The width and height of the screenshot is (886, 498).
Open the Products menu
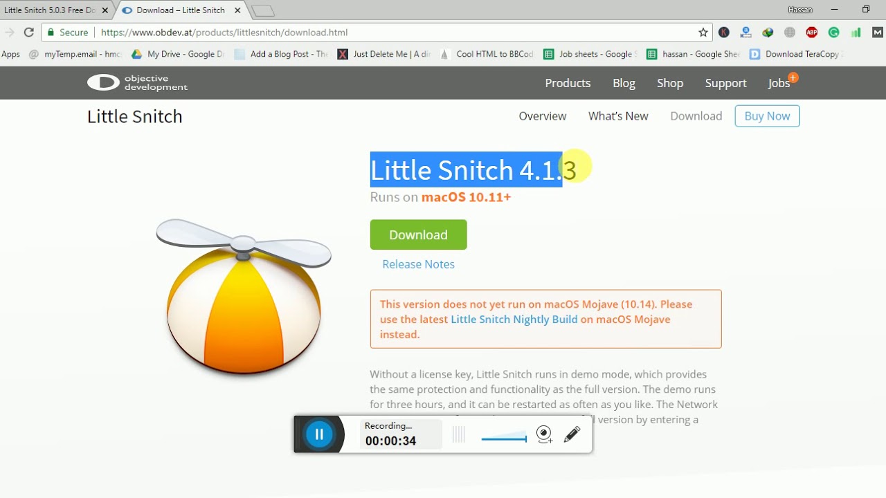[568, 83]
